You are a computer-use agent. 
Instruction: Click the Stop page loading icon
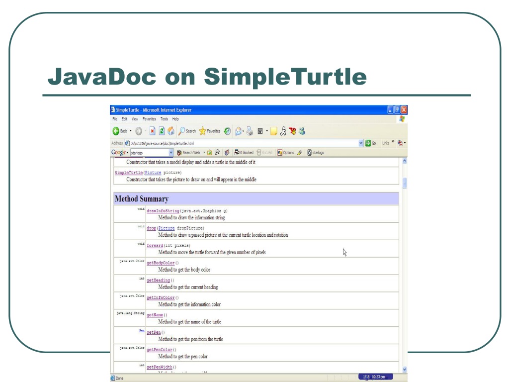coord(152,131)
